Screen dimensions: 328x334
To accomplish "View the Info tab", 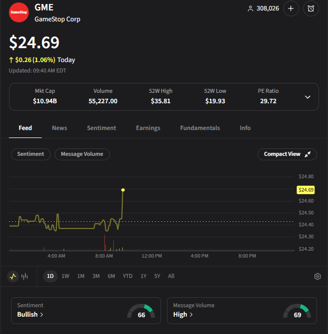I will tap(245, 128).
